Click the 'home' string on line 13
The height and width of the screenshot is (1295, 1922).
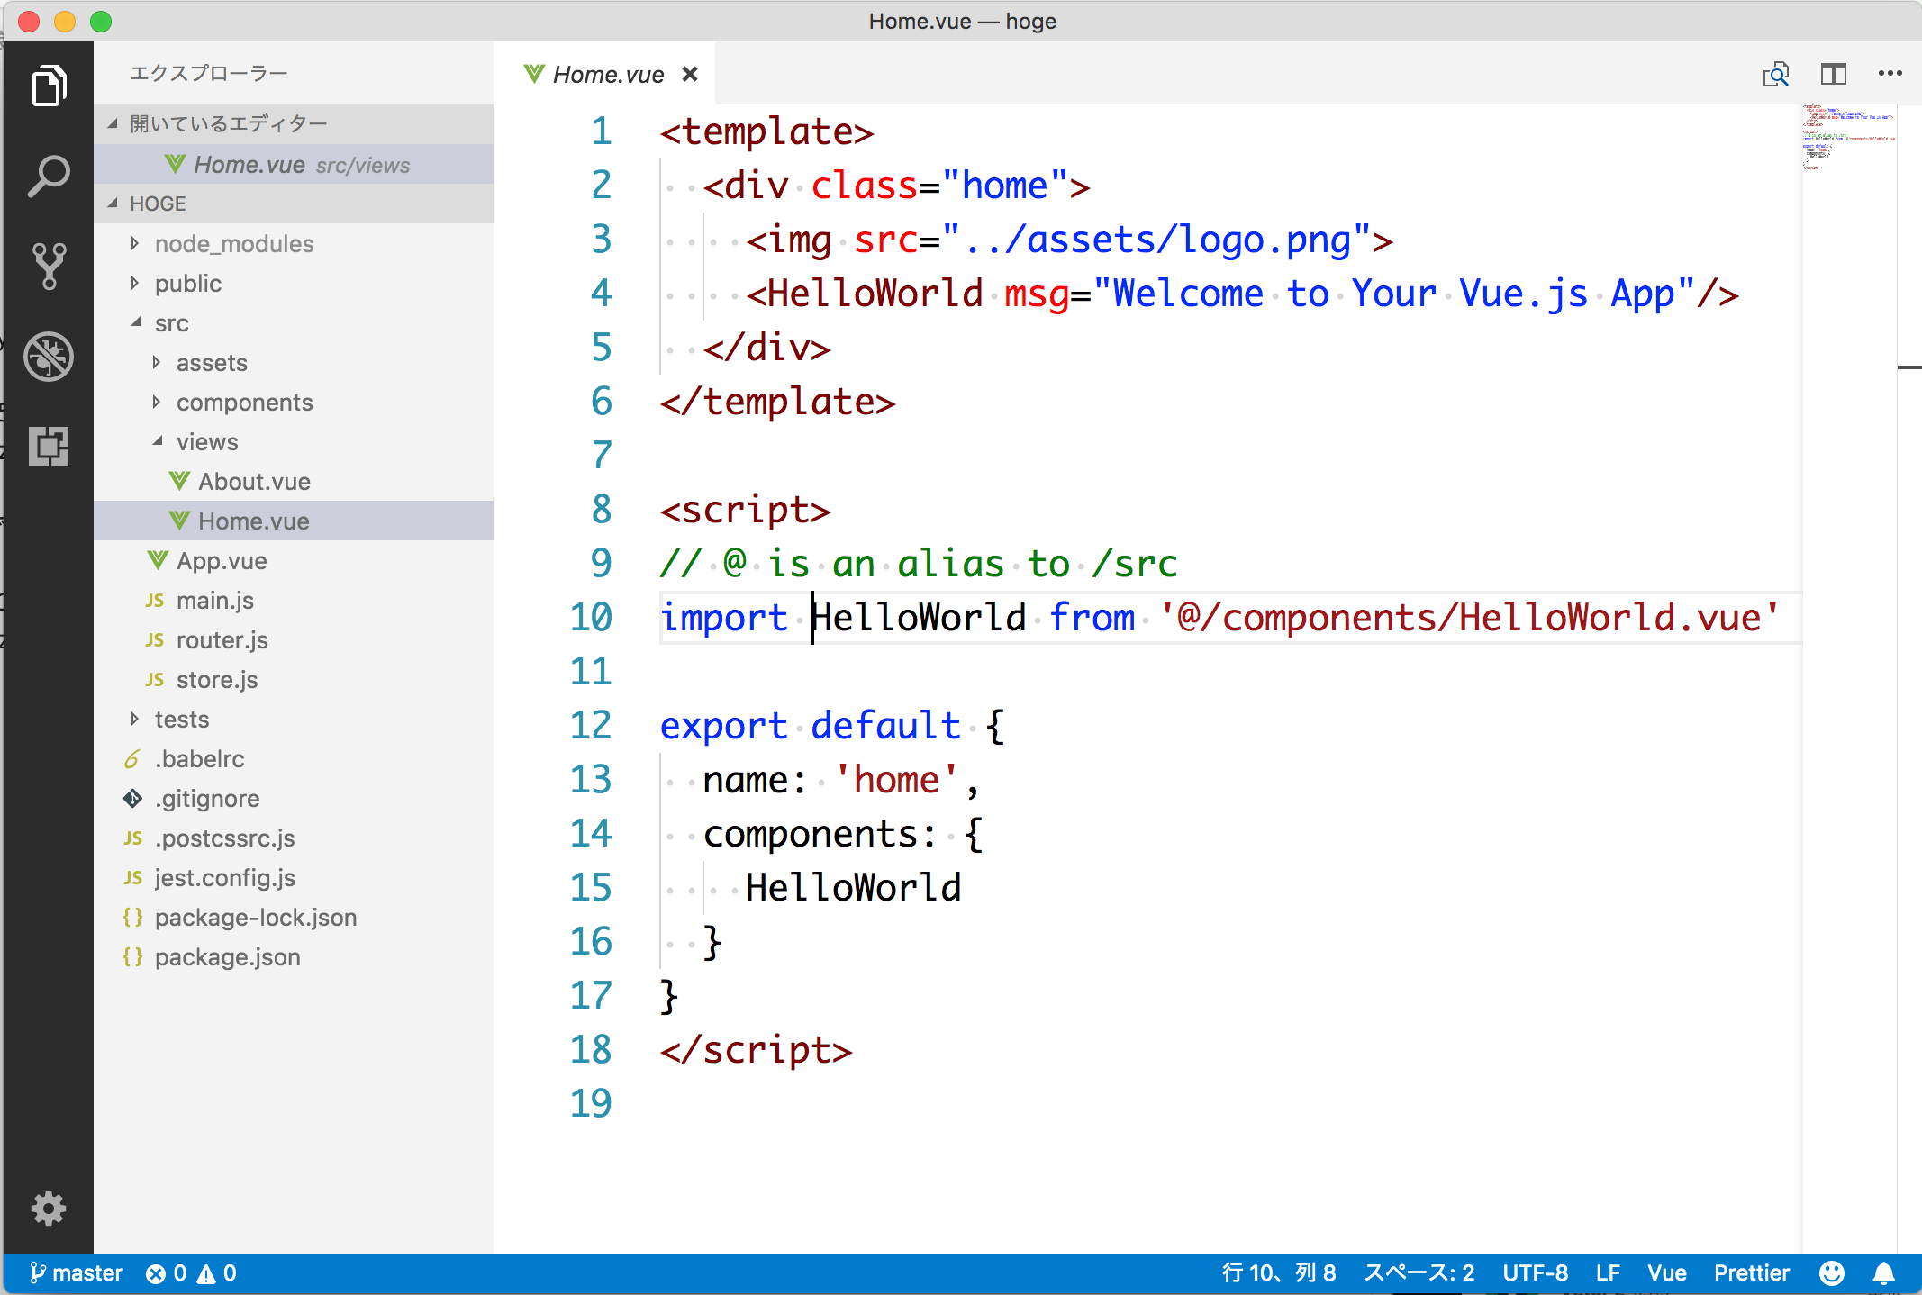pyautogui.click(x=896, y=780)
